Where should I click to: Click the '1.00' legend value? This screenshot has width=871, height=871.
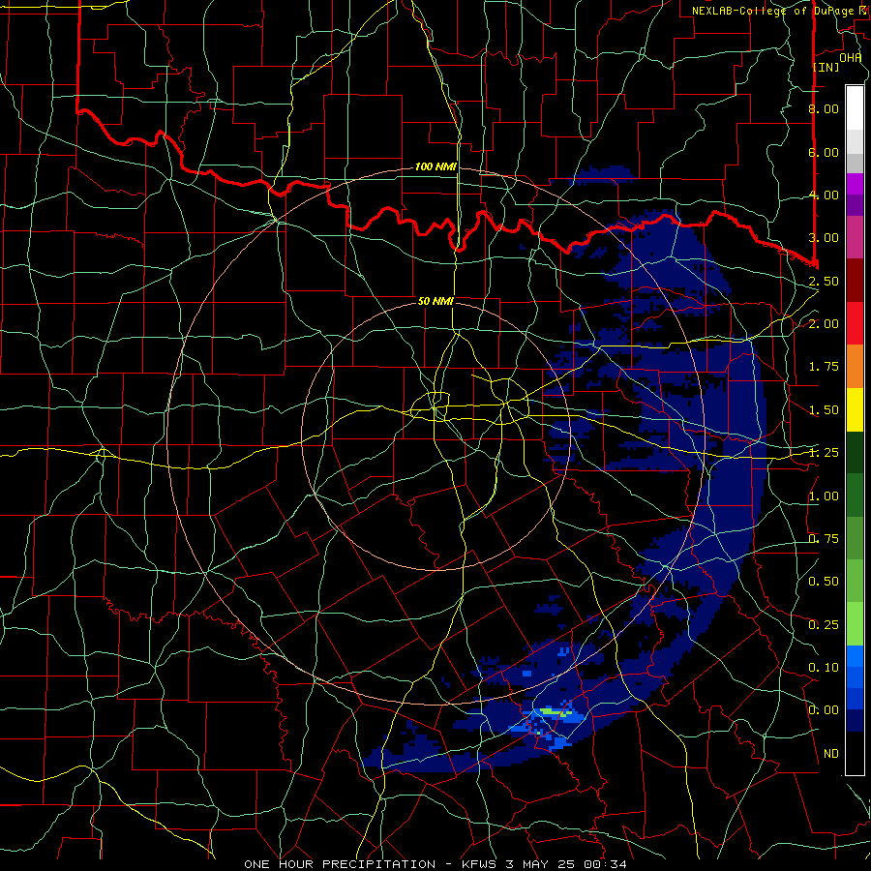(824, 496)
